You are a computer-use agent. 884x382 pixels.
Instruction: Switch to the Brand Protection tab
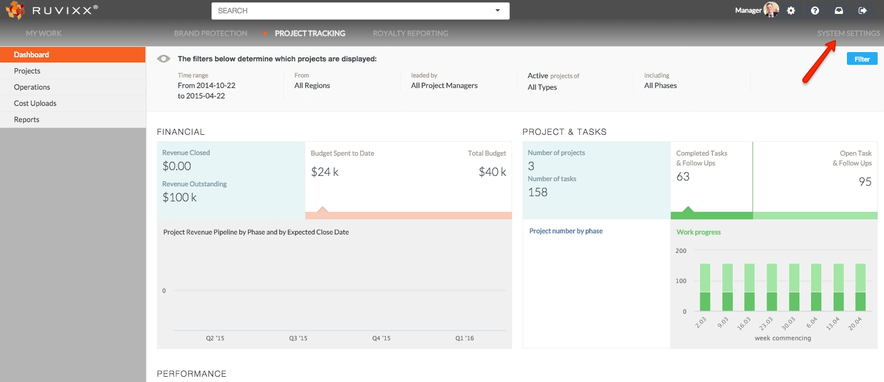tap(211, 34)
